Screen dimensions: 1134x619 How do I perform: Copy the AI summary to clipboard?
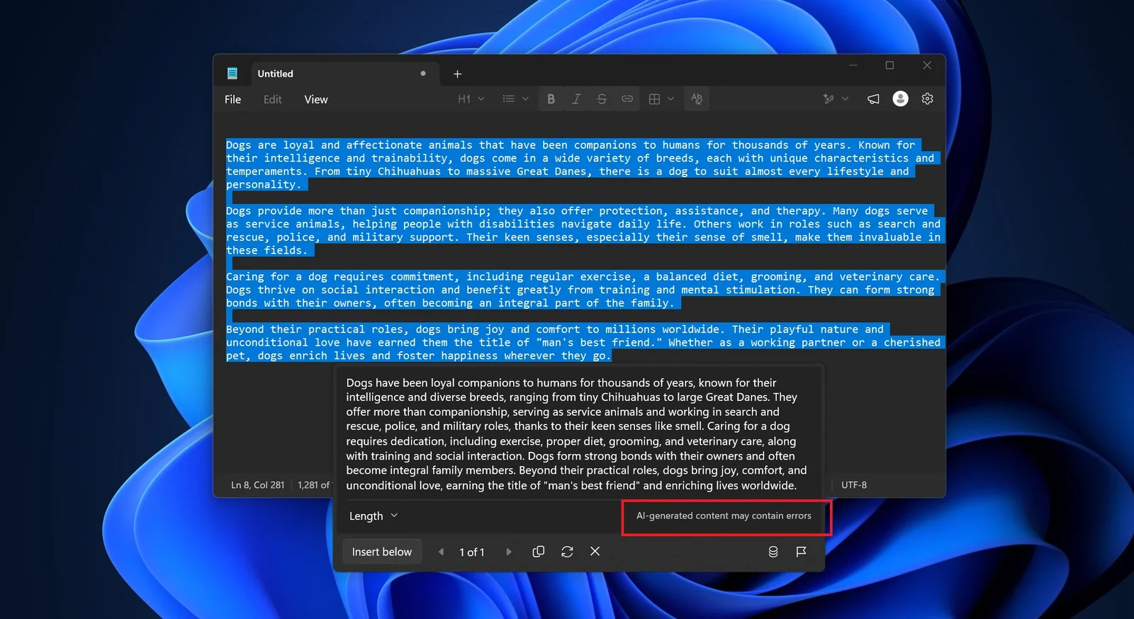tap(539, 552)
